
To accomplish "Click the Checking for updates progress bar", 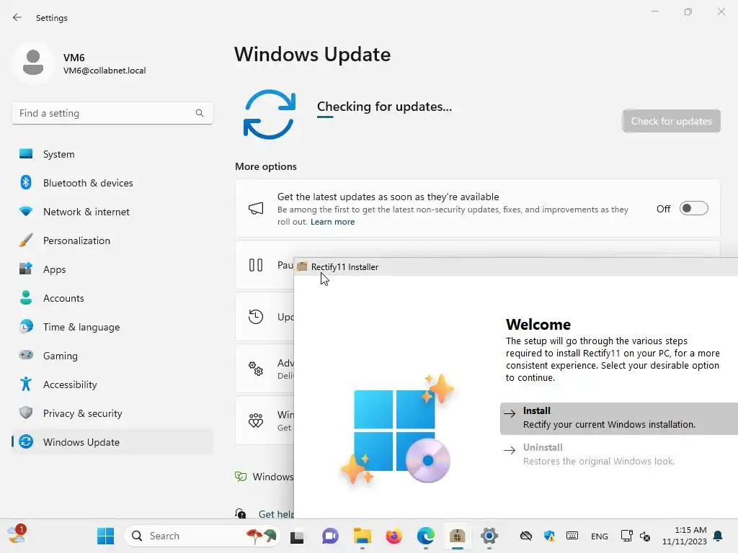I will (325, 117).
